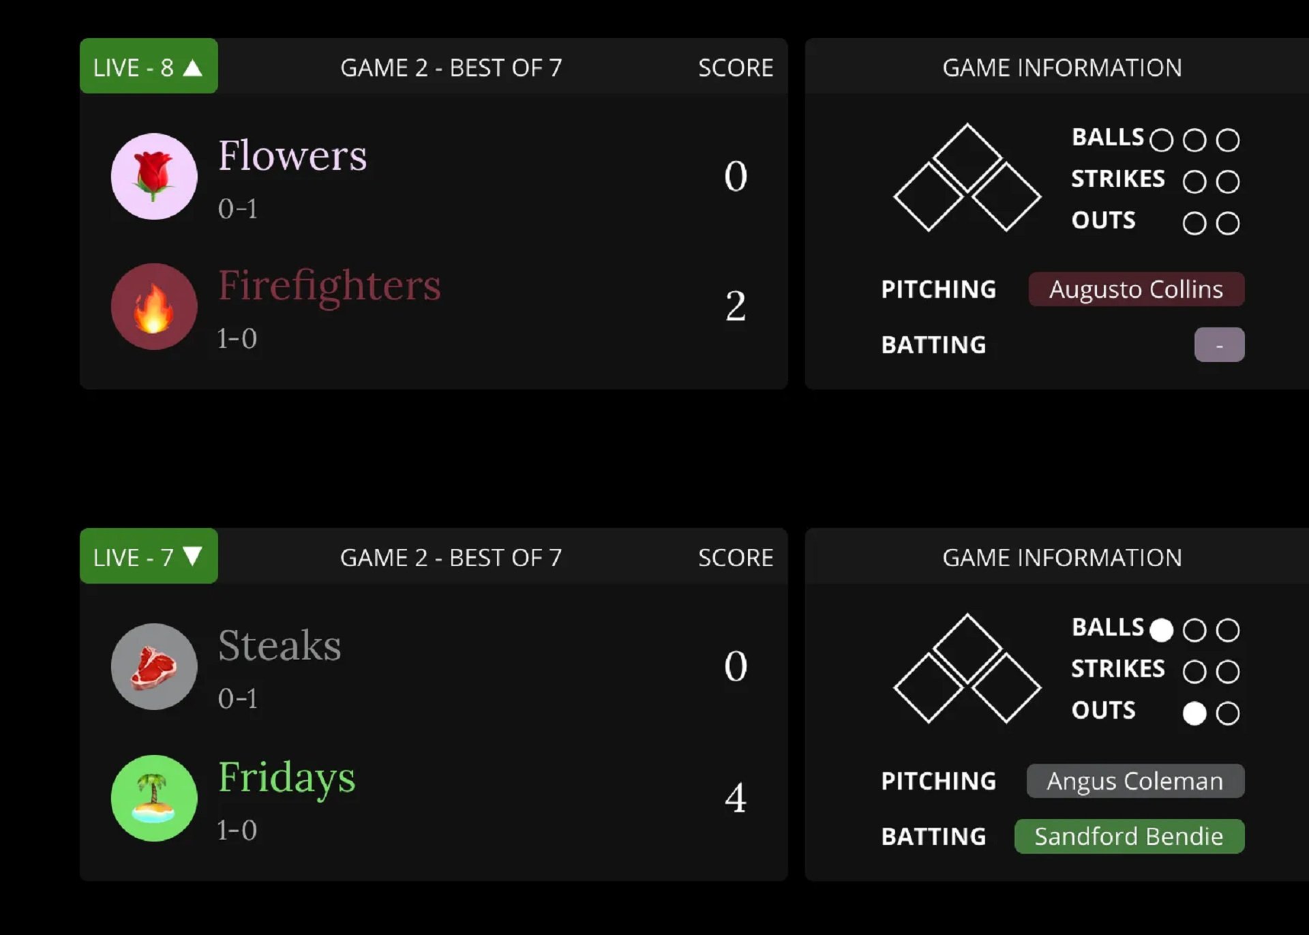1309x935 pixels.
Task: Click the filled balls indicator in Steaks game
Action: (x=1161, y=630)
